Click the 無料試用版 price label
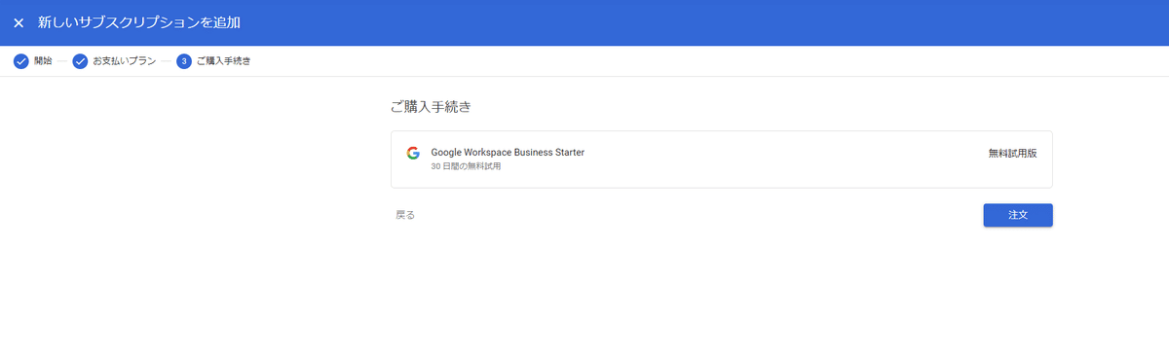The height and width of the screenshot is (356, 1169). click(x=1013, y=154)
